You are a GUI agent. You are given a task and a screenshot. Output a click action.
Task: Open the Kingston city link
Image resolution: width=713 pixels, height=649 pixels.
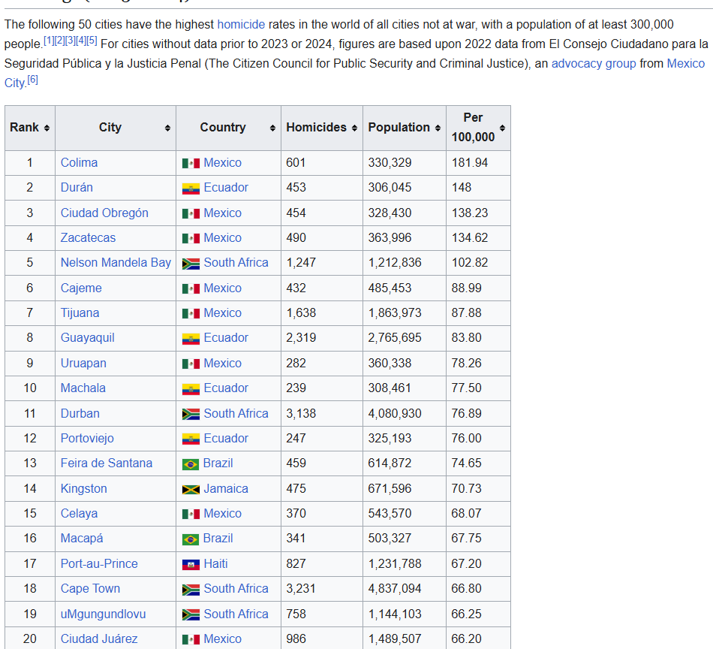[x=84, y=489]
